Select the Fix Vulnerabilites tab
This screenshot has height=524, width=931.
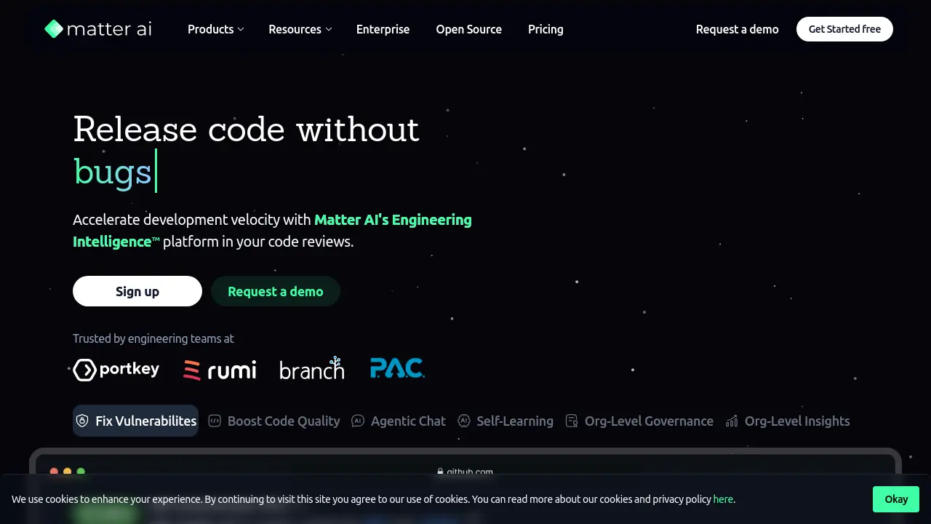coord(135,421)
